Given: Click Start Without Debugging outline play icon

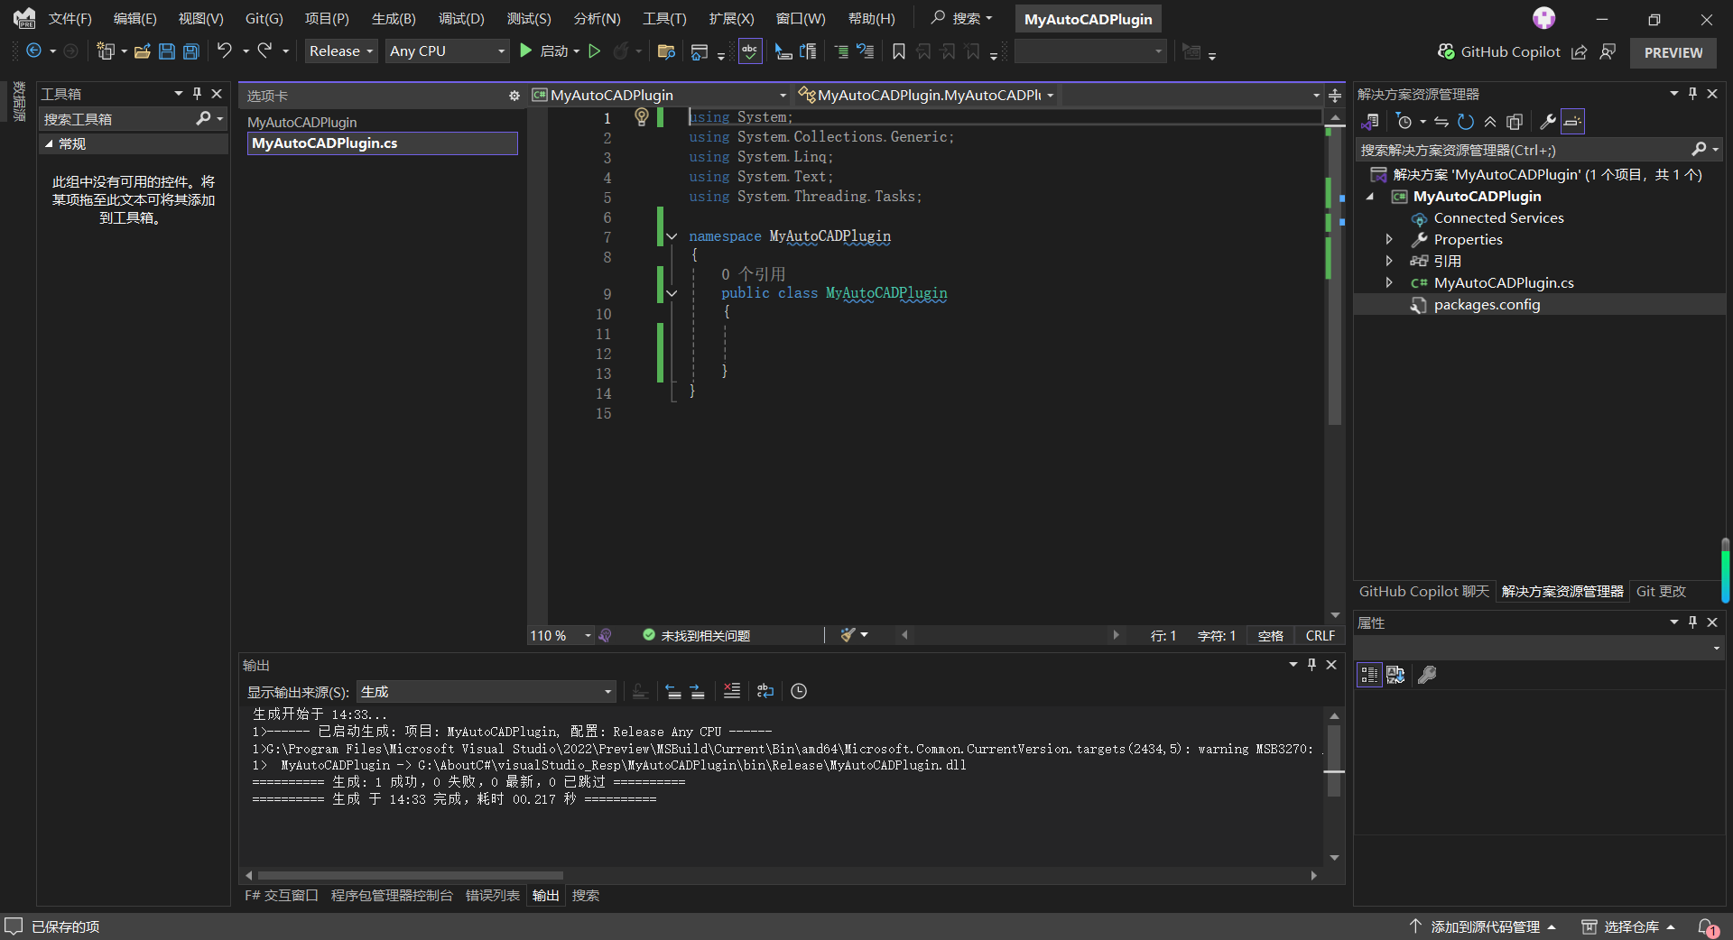Looking at the screenshot, I should click(595, 51).
